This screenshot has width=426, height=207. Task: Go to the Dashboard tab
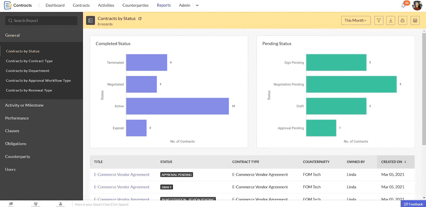coord(55,5)
